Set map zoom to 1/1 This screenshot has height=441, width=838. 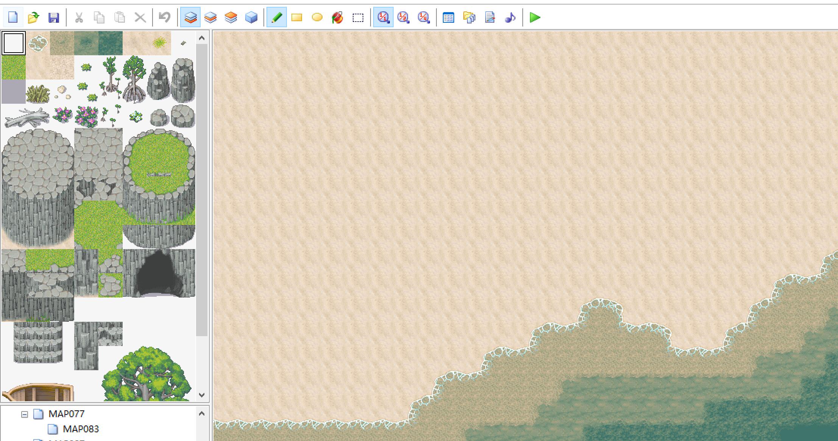point(383,17)
